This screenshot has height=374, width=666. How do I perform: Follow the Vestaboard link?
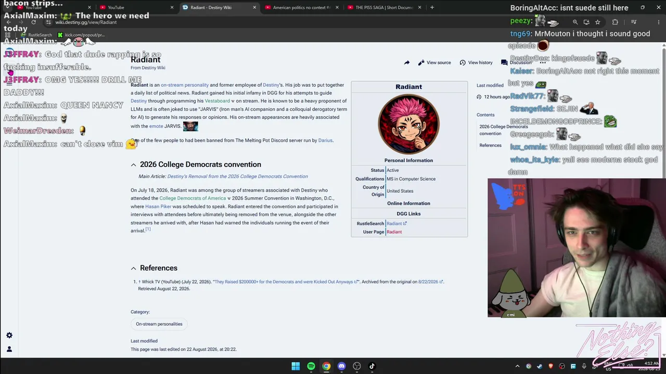(x=217, y=101)
